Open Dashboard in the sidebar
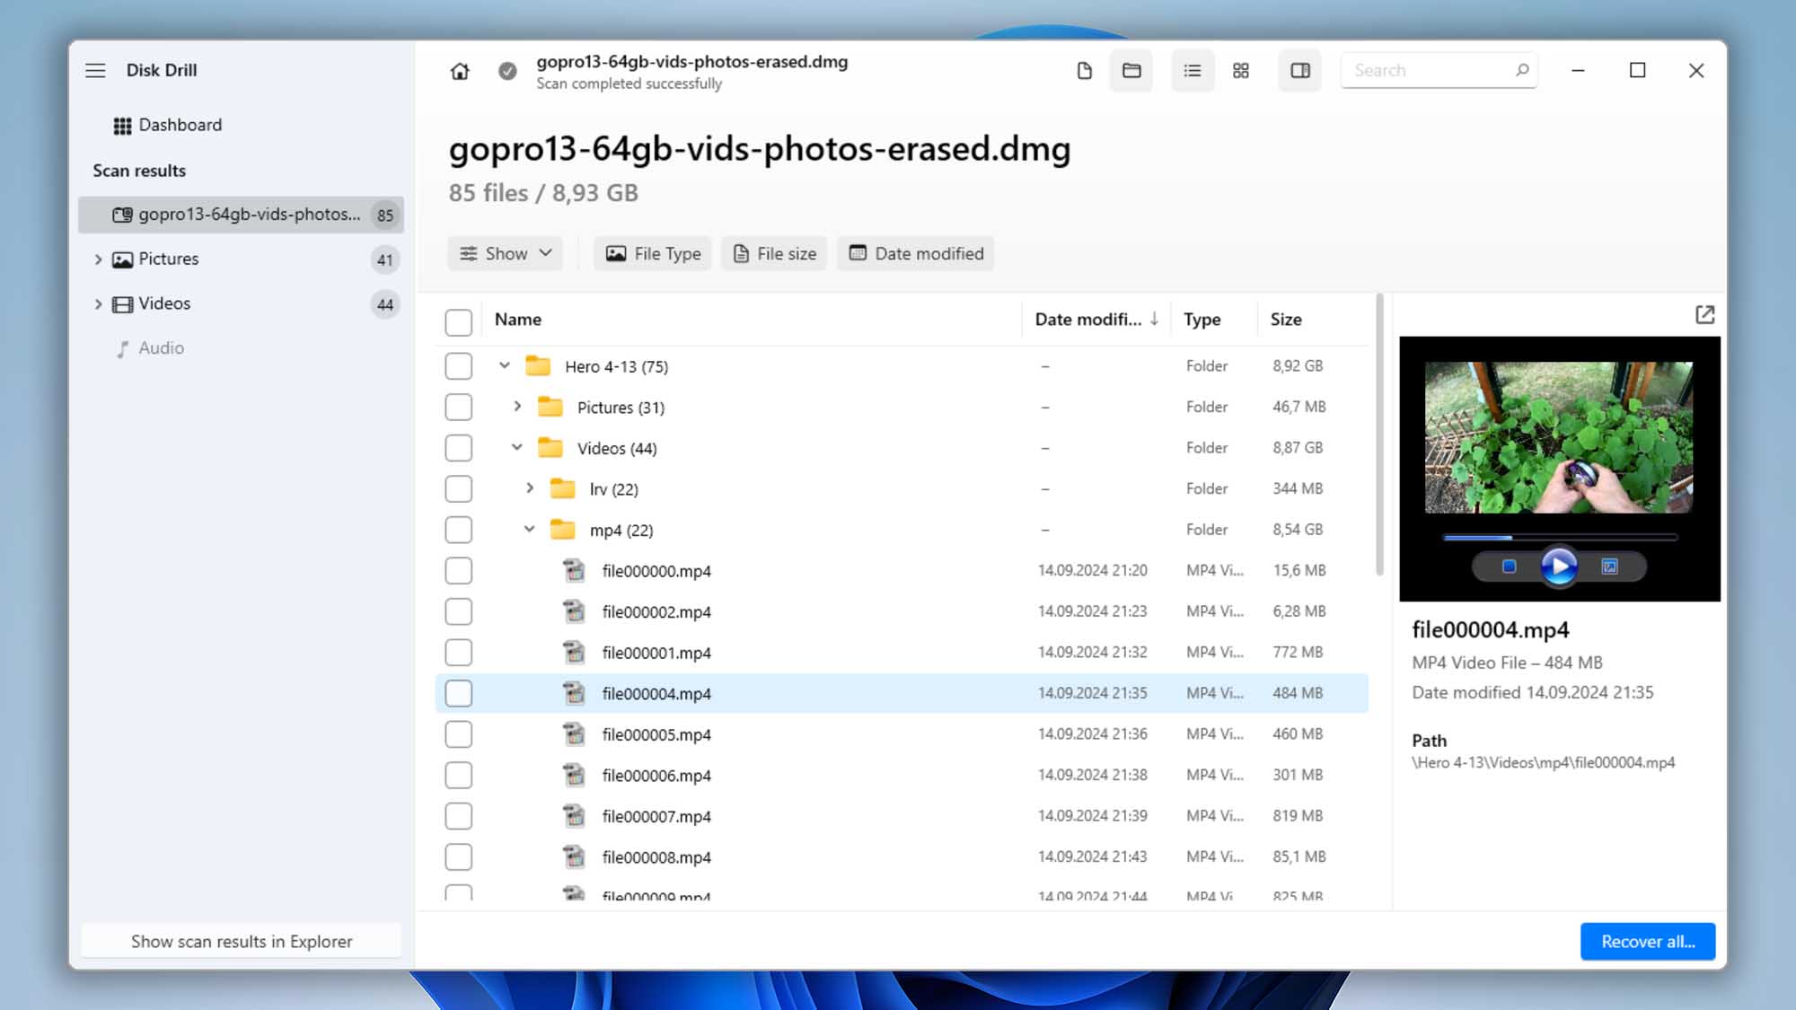 tap(168, 125)
